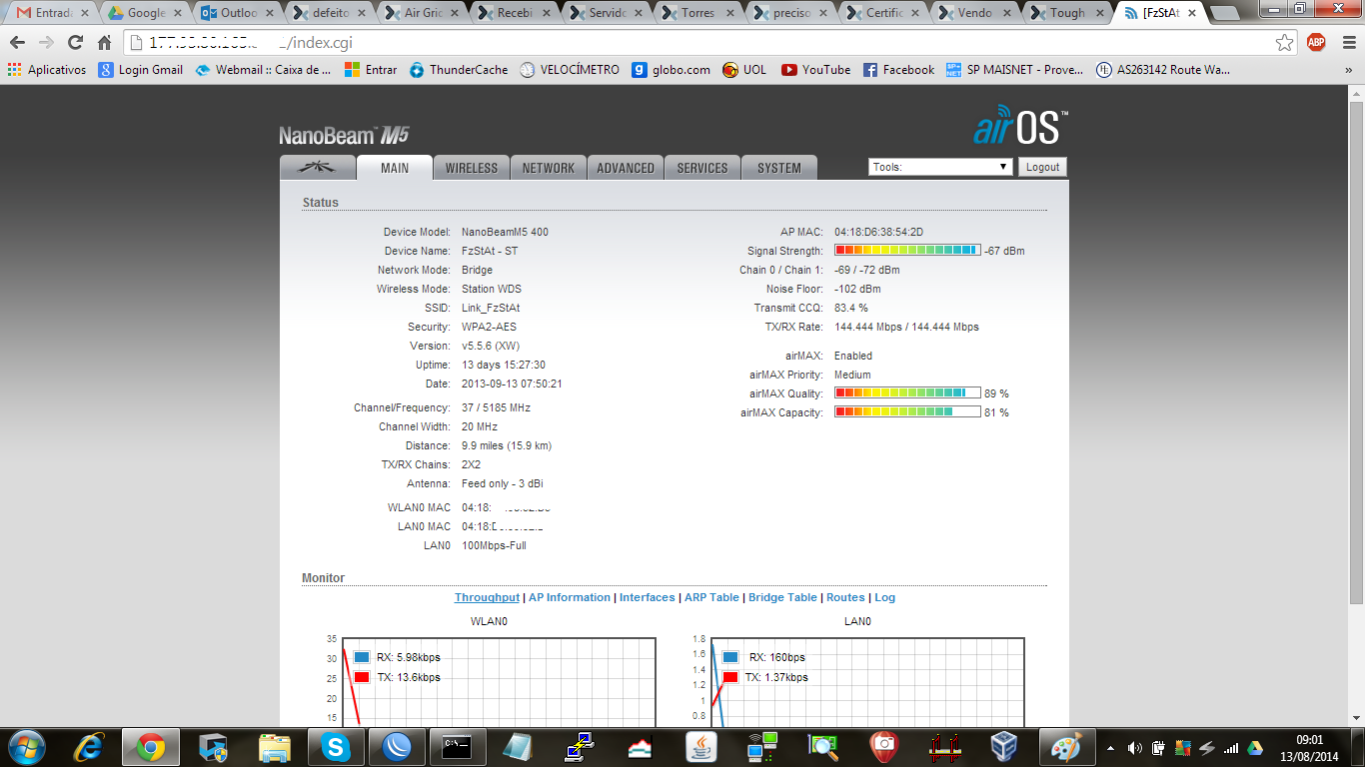
Task: Switch to the WIRELESS tab
Action: (x=472, y=168)
